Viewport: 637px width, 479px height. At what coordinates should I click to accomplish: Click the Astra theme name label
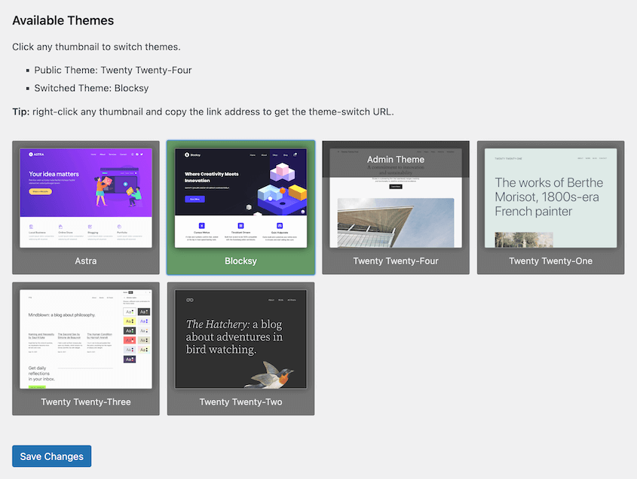[x=86, y=261]
